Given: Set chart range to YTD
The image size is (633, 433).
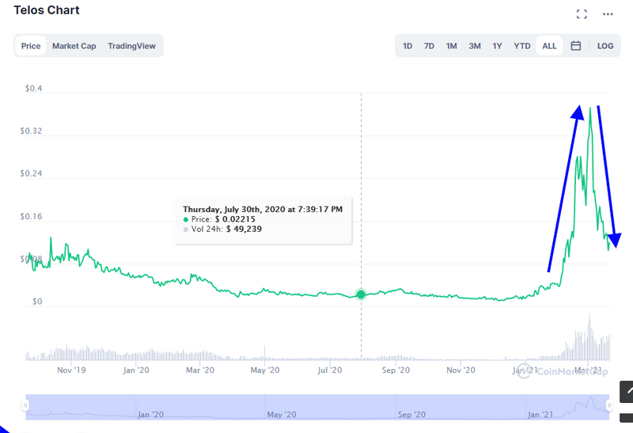Looking at the screenshot, I should (x=522, y=46).
